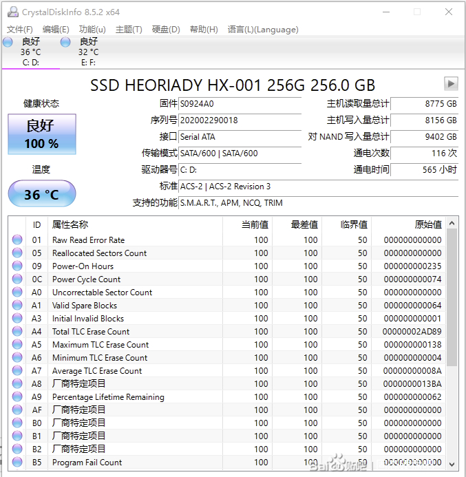Screen dimensions: 466x477
Task: Click the status orb in row A8
Action: [17, 383]
